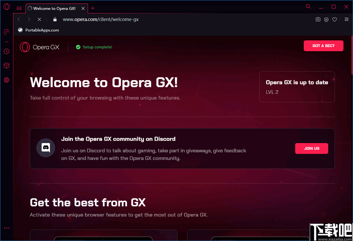The image size is (353, 241).
Task: Click JOIN US to join Discord
Action: pyautogui.click(x=312, y=148)
